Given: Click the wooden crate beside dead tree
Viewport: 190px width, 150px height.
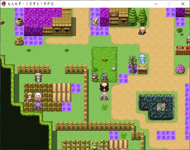Looking at the screenshot, I should [142, 69].
